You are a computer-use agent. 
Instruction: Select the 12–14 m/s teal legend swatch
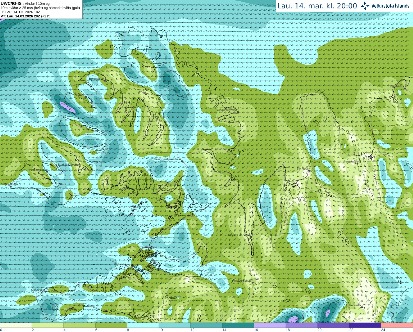[206, 325]
